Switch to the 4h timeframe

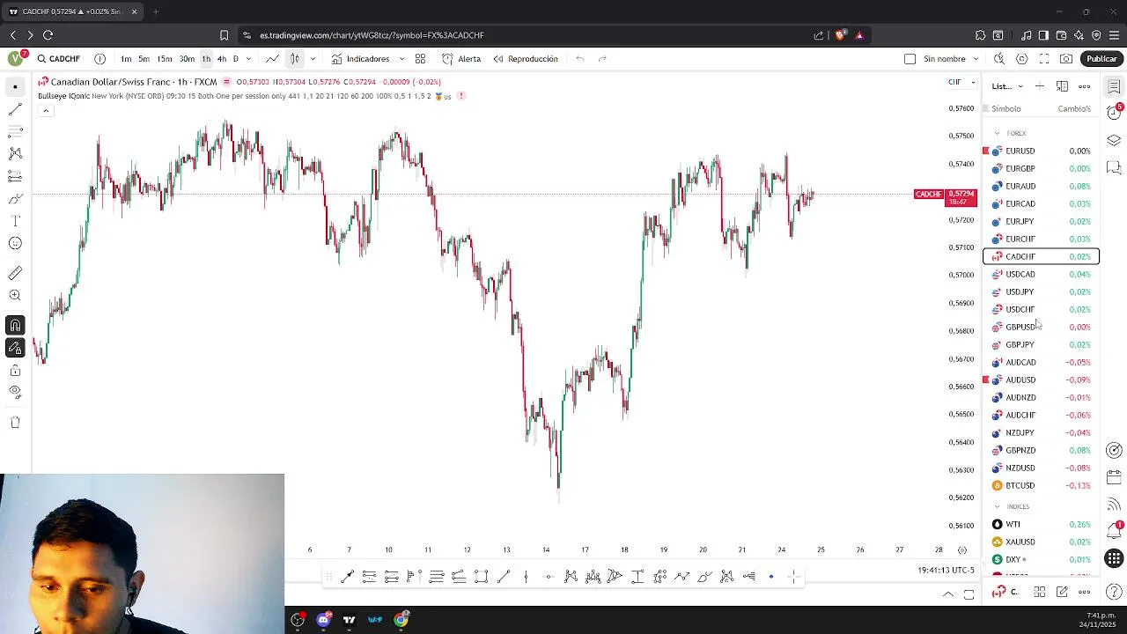(x=221, y=59)
